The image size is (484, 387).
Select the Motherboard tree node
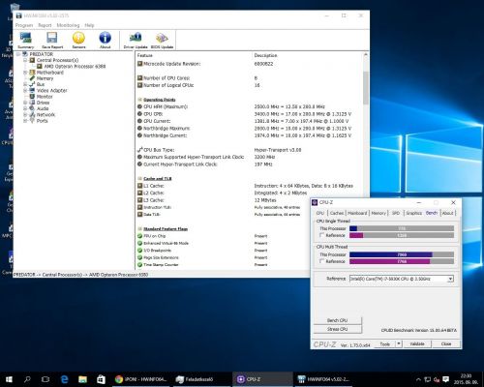50,73
